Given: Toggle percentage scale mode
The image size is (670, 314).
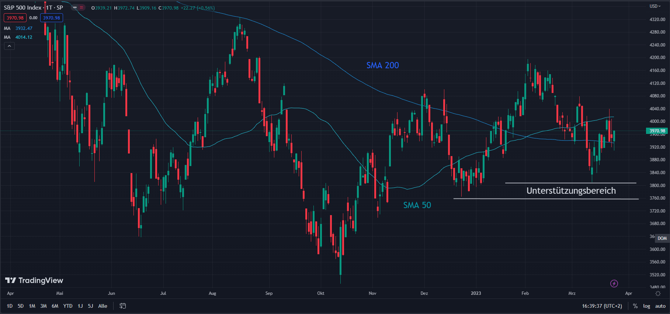Looking at the screenshot, I should point(635,306).
